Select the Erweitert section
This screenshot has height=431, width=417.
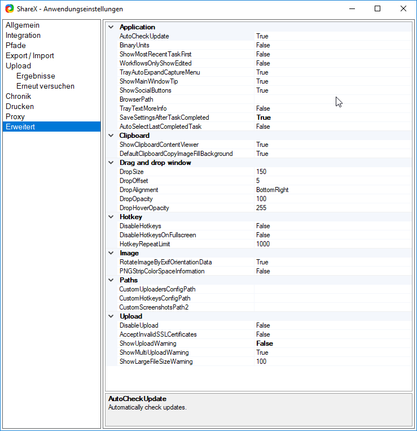click(51, 127)
